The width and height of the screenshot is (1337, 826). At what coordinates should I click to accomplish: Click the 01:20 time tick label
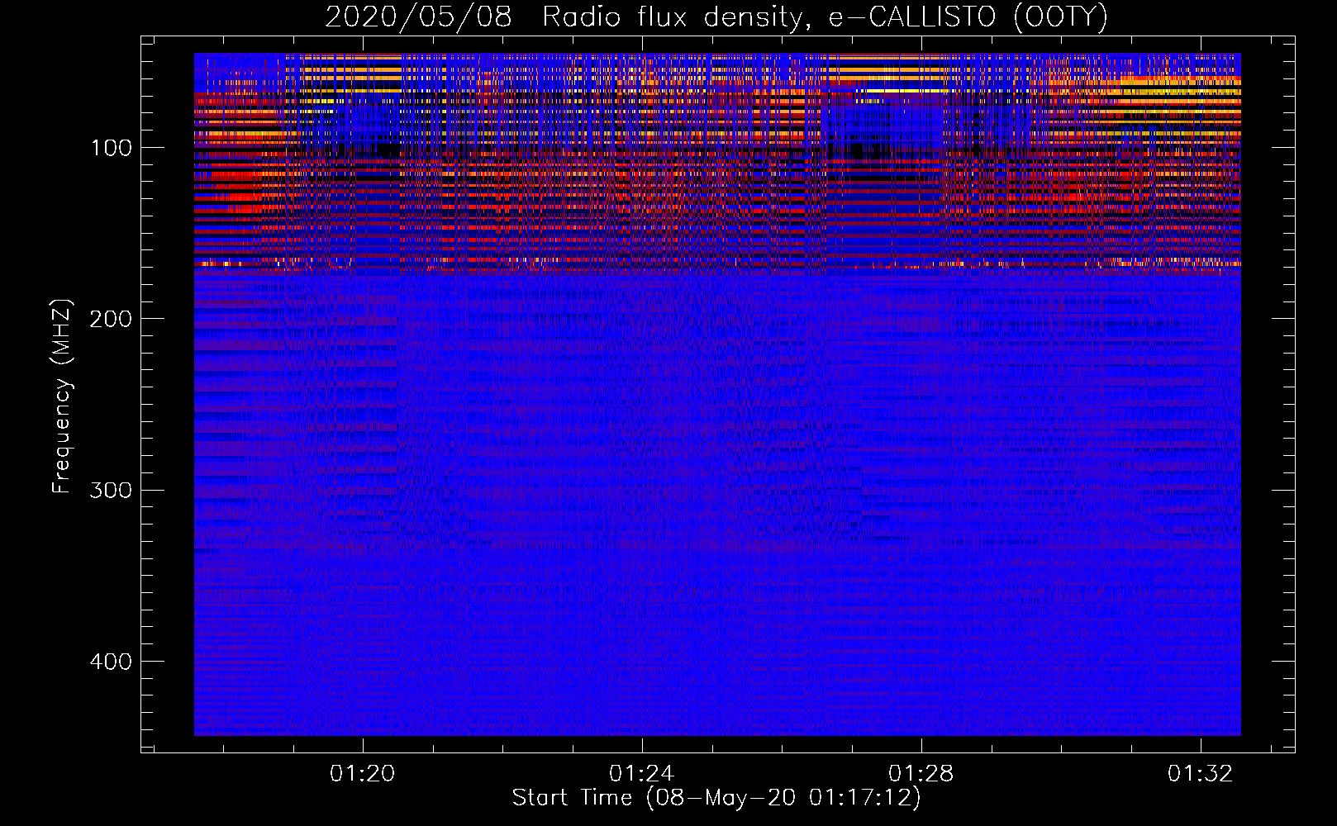pos(363,773)
